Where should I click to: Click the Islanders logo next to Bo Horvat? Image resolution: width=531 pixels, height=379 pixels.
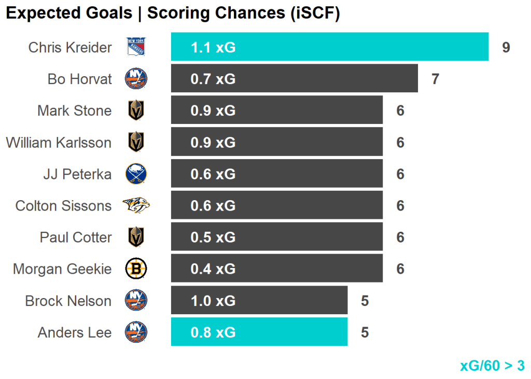[x=136, y=79]
